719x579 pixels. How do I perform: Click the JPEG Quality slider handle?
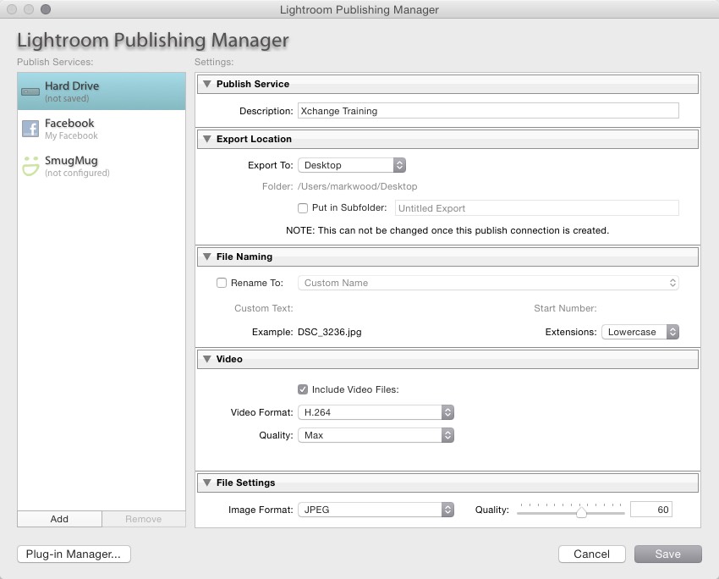581,512
